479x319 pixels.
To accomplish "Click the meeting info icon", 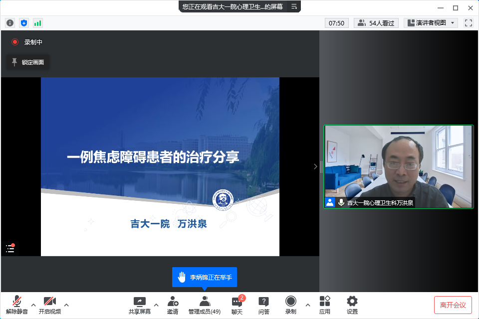I will (10, 23).
